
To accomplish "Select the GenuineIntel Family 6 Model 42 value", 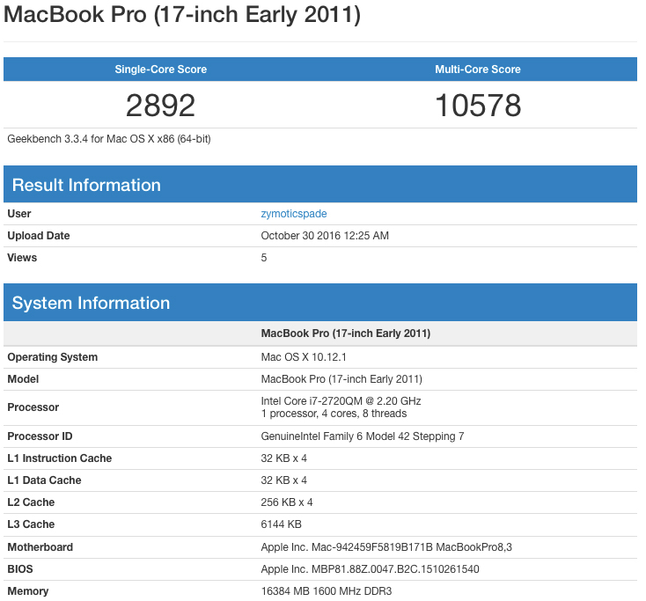I will 363,436.
